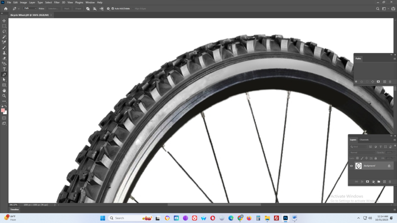Open the Kind filter dropdown in Layers
The height and width of the screenshot is (223, 397).
(x=359, y=147)
